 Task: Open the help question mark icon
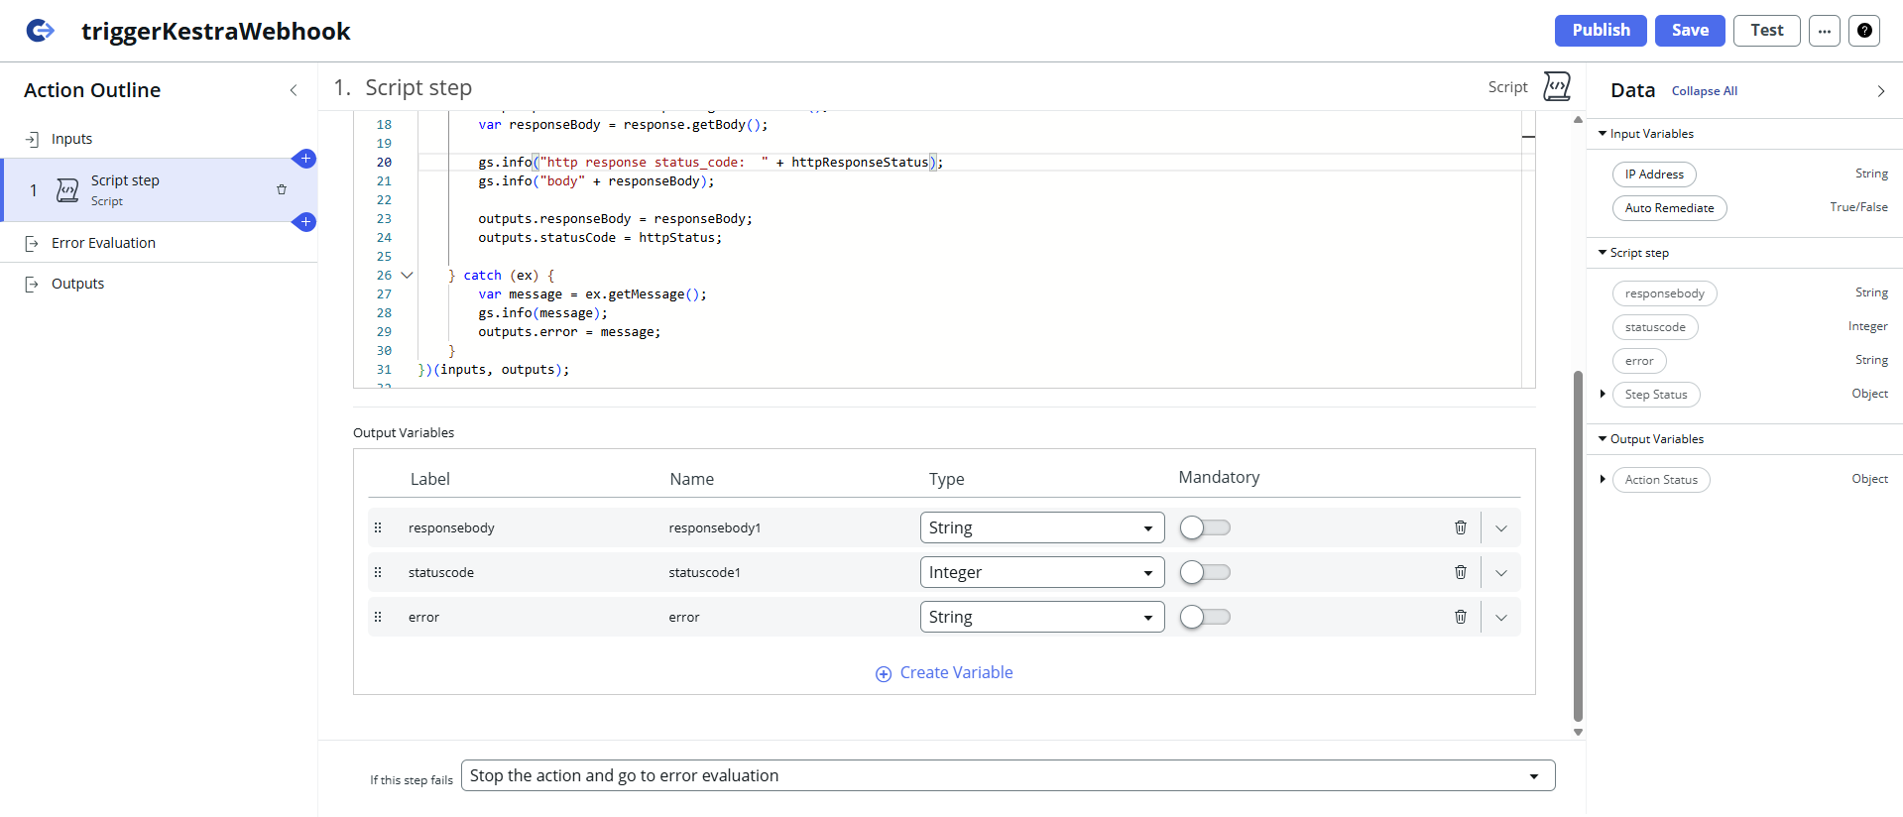click(1864, 31)
